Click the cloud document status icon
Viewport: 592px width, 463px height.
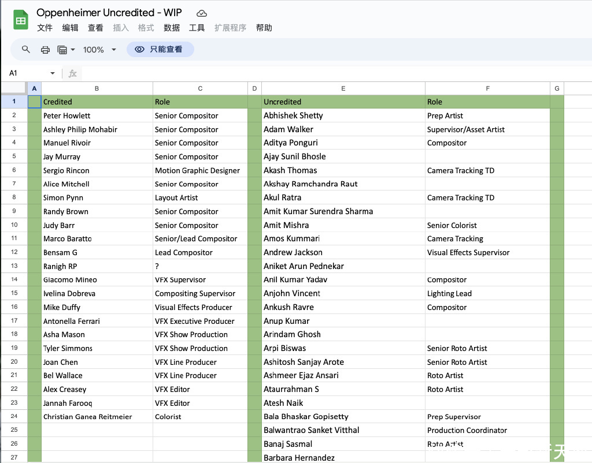click(x=201, y=13)
